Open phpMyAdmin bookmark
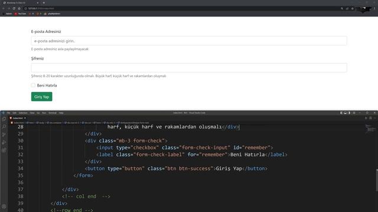The image size is (378, 212). pyautogui.click(x=53, y=14)
